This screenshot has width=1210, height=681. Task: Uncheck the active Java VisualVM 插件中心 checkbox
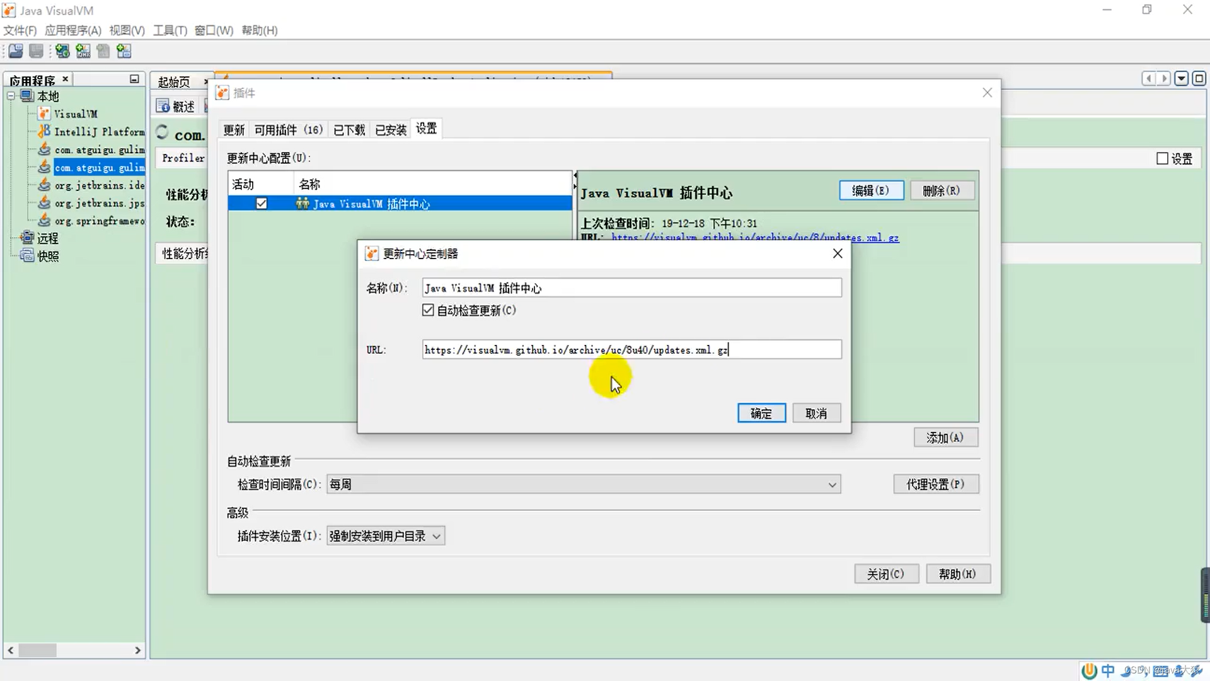pyautogui.click(x=262, y=204)
